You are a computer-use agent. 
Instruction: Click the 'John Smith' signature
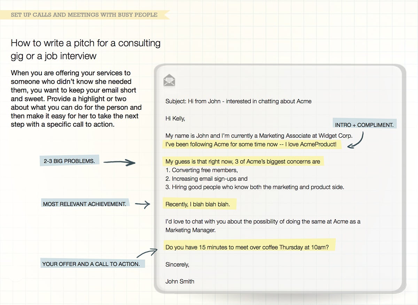click(x=180, y=281)
